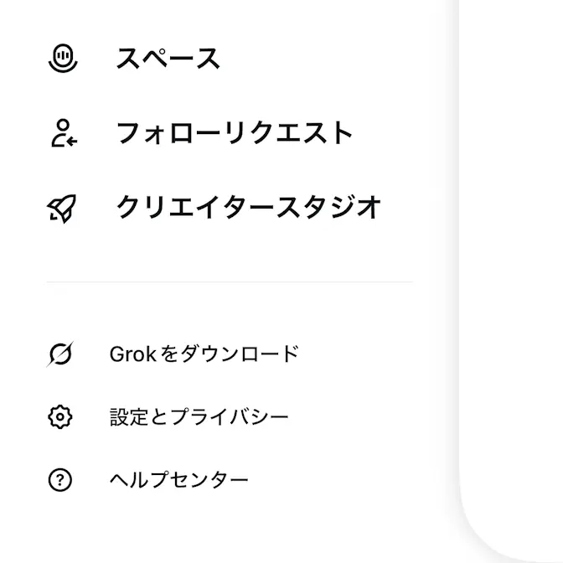Click the divider line above Grok entry
This screenshot has height=563, width=563.
230,282
